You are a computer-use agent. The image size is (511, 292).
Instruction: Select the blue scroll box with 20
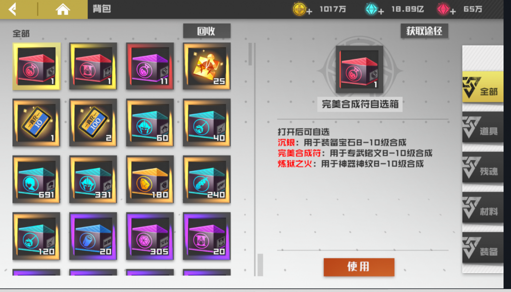pos(93,236)
